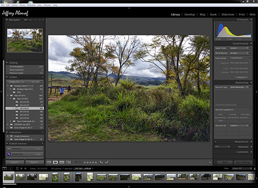This screenshot has width=258, height=188.
Task: Click the main window display icon
Action: pyautogui.click(x=5, y=168)
